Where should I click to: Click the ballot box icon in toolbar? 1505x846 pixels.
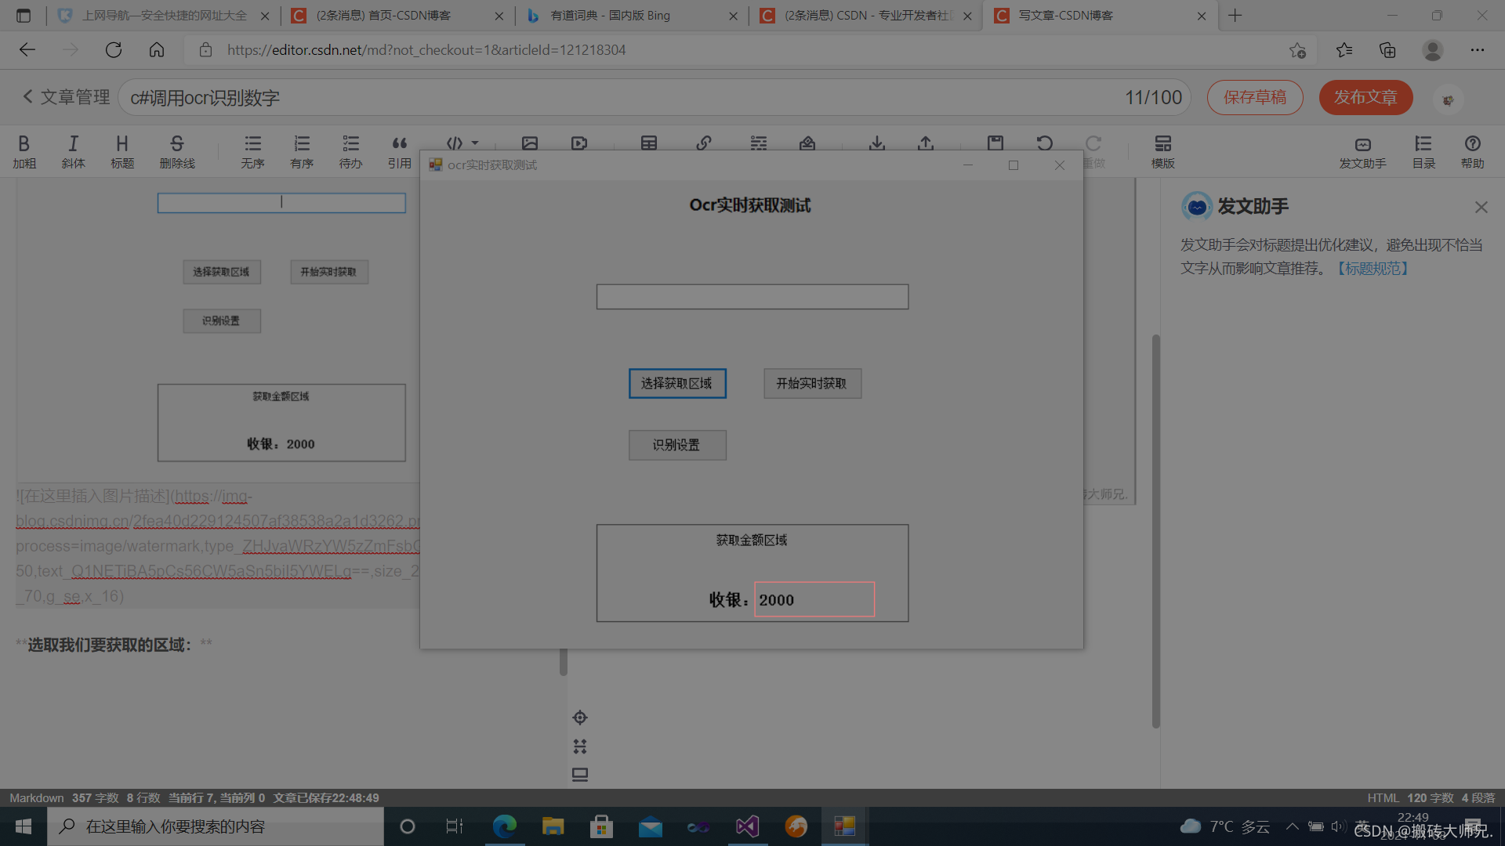coord(807,143)
